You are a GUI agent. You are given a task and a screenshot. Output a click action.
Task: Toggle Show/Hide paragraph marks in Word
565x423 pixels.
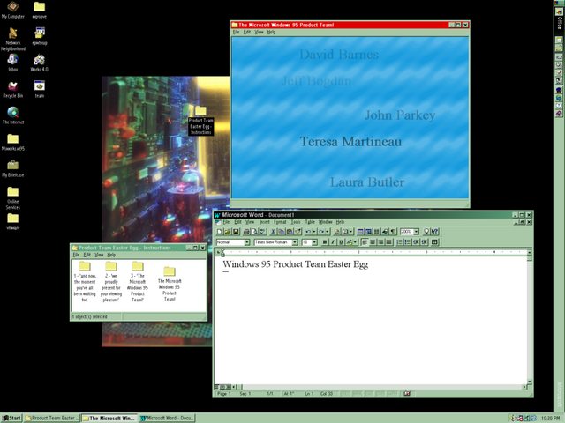[392, 232]
